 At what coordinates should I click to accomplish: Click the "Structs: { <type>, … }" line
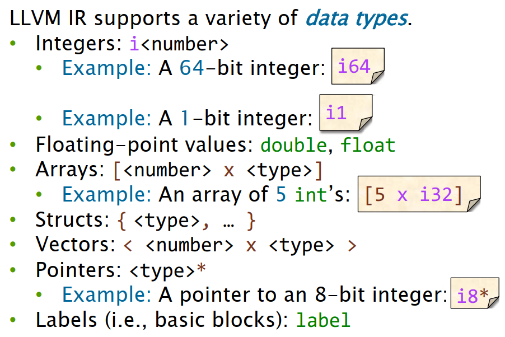pyautogui.click(x=146, y=221)
